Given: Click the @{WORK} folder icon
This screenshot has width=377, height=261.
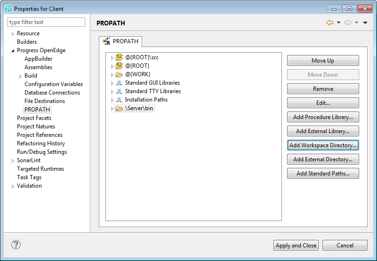Looking at the screenshot, I should pyautogui.click(x=119, y=74).
